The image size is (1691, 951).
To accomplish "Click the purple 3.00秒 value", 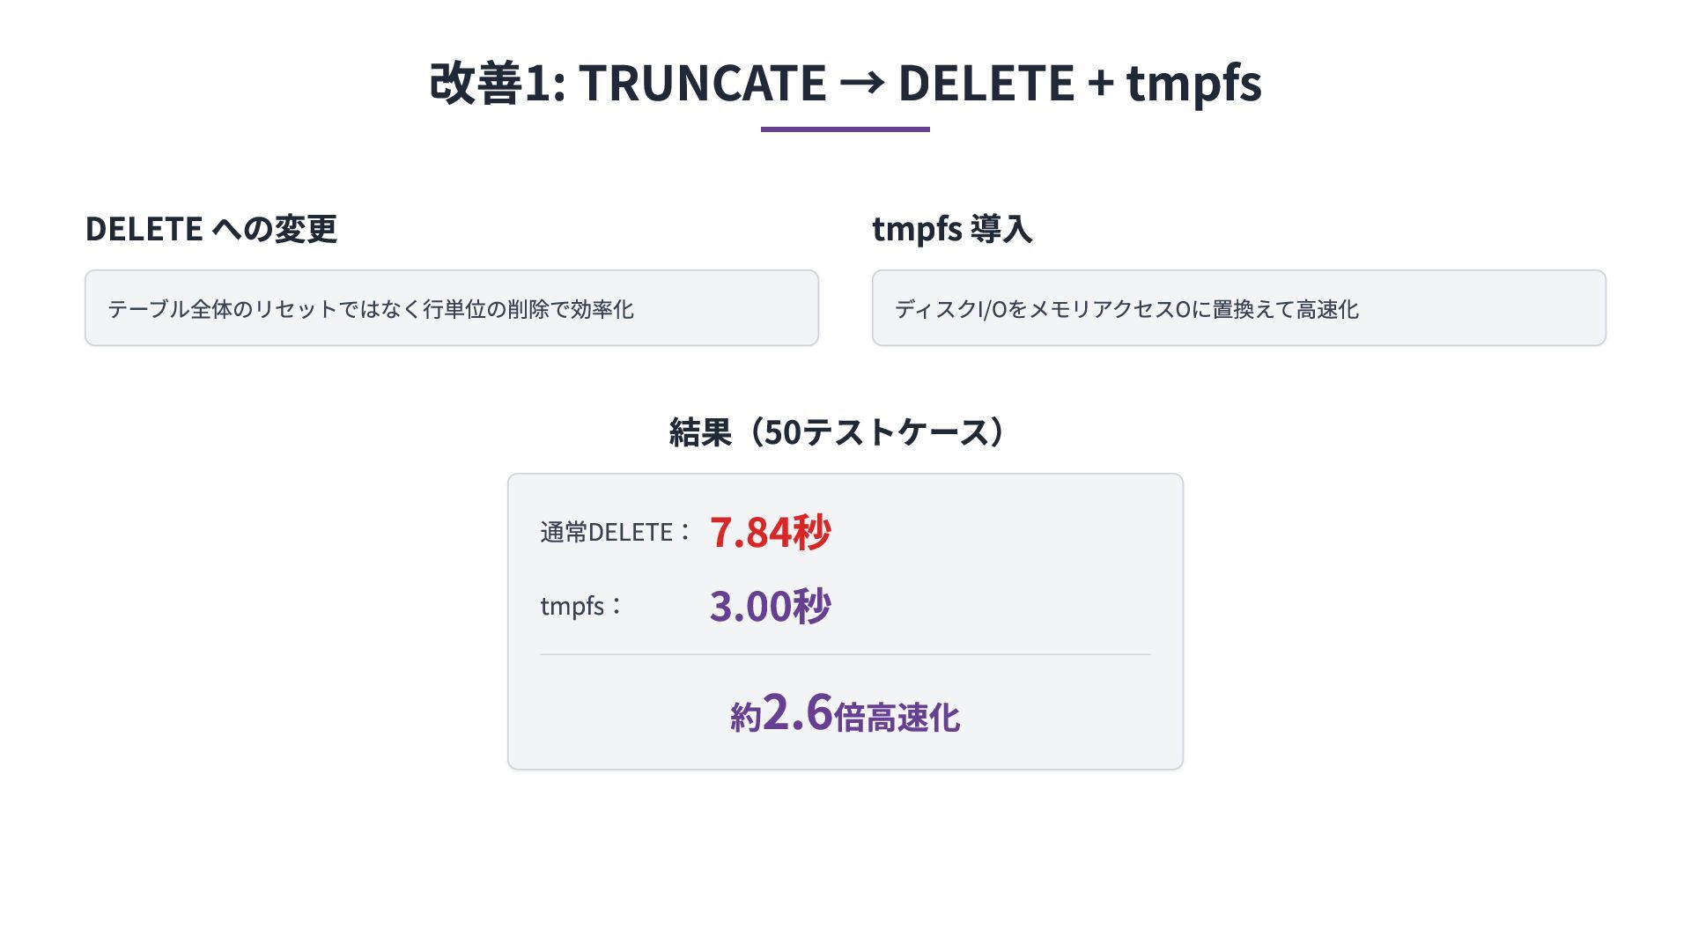I will 769,606.
